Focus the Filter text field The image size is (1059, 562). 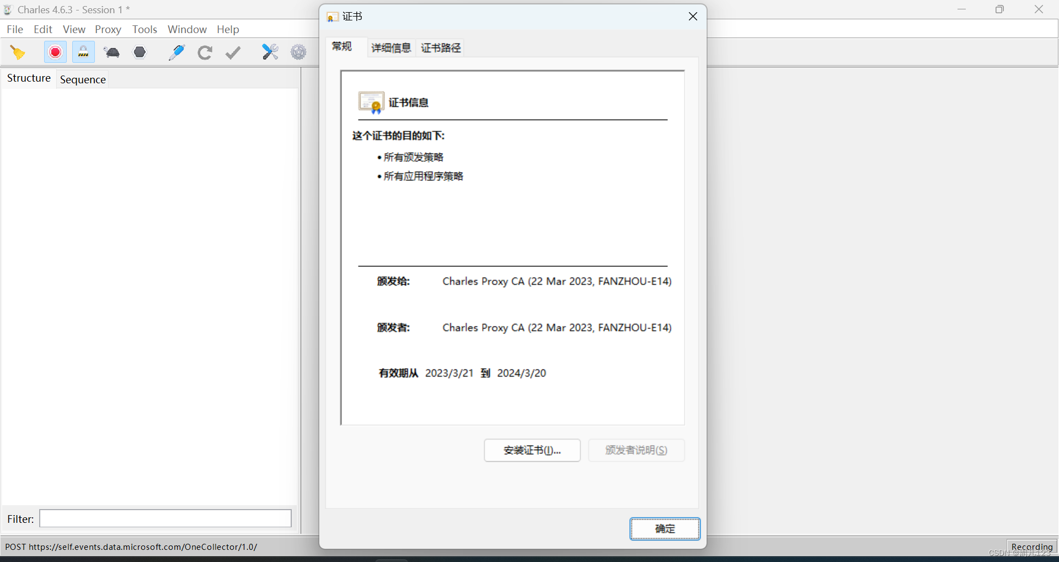coord(165,518)
